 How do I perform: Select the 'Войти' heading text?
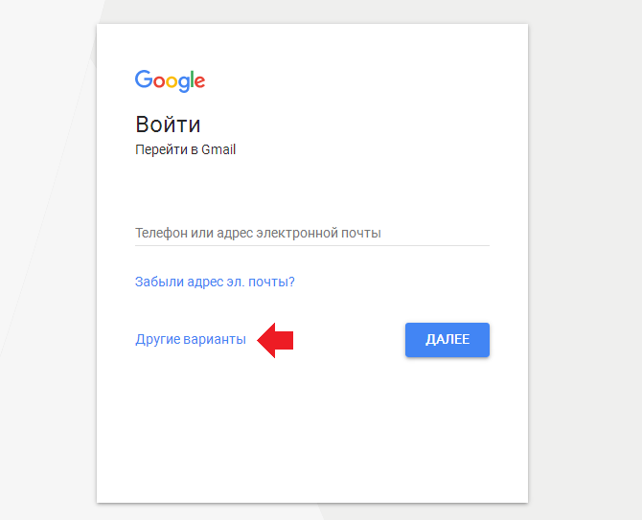[x=168, y=124]
